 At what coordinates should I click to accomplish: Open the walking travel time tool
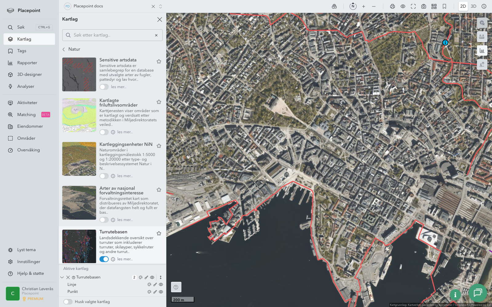coord(482,64)
